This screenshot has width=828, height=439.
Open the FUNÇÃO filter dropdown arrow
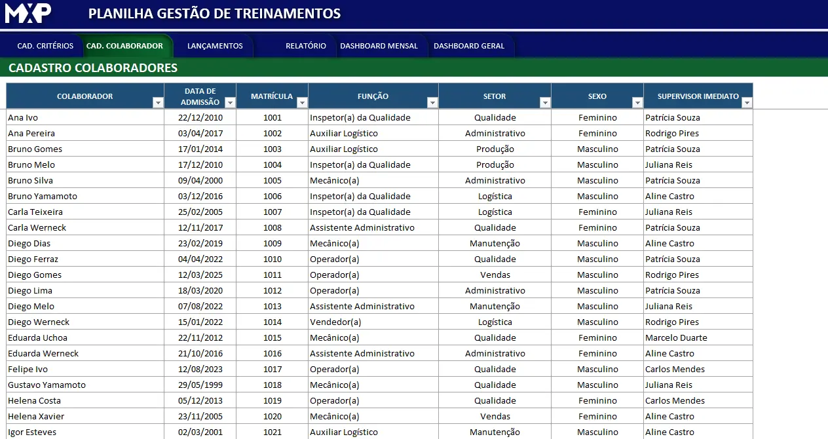tap(432, 103)
